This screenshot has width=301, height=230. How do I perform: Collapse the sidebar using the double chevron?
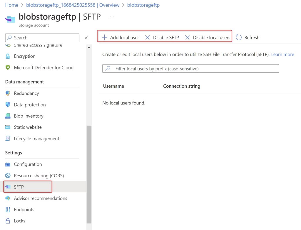point(86,37)
